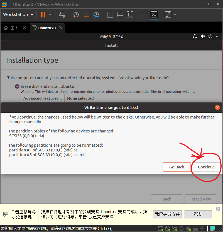The width and height of the screenshot is (223, 232).
Task: Click the circular device status icon
Action: click(x=202, y=229)
